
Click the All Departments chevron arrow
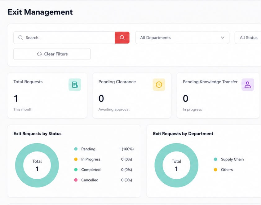click(223, 37)
